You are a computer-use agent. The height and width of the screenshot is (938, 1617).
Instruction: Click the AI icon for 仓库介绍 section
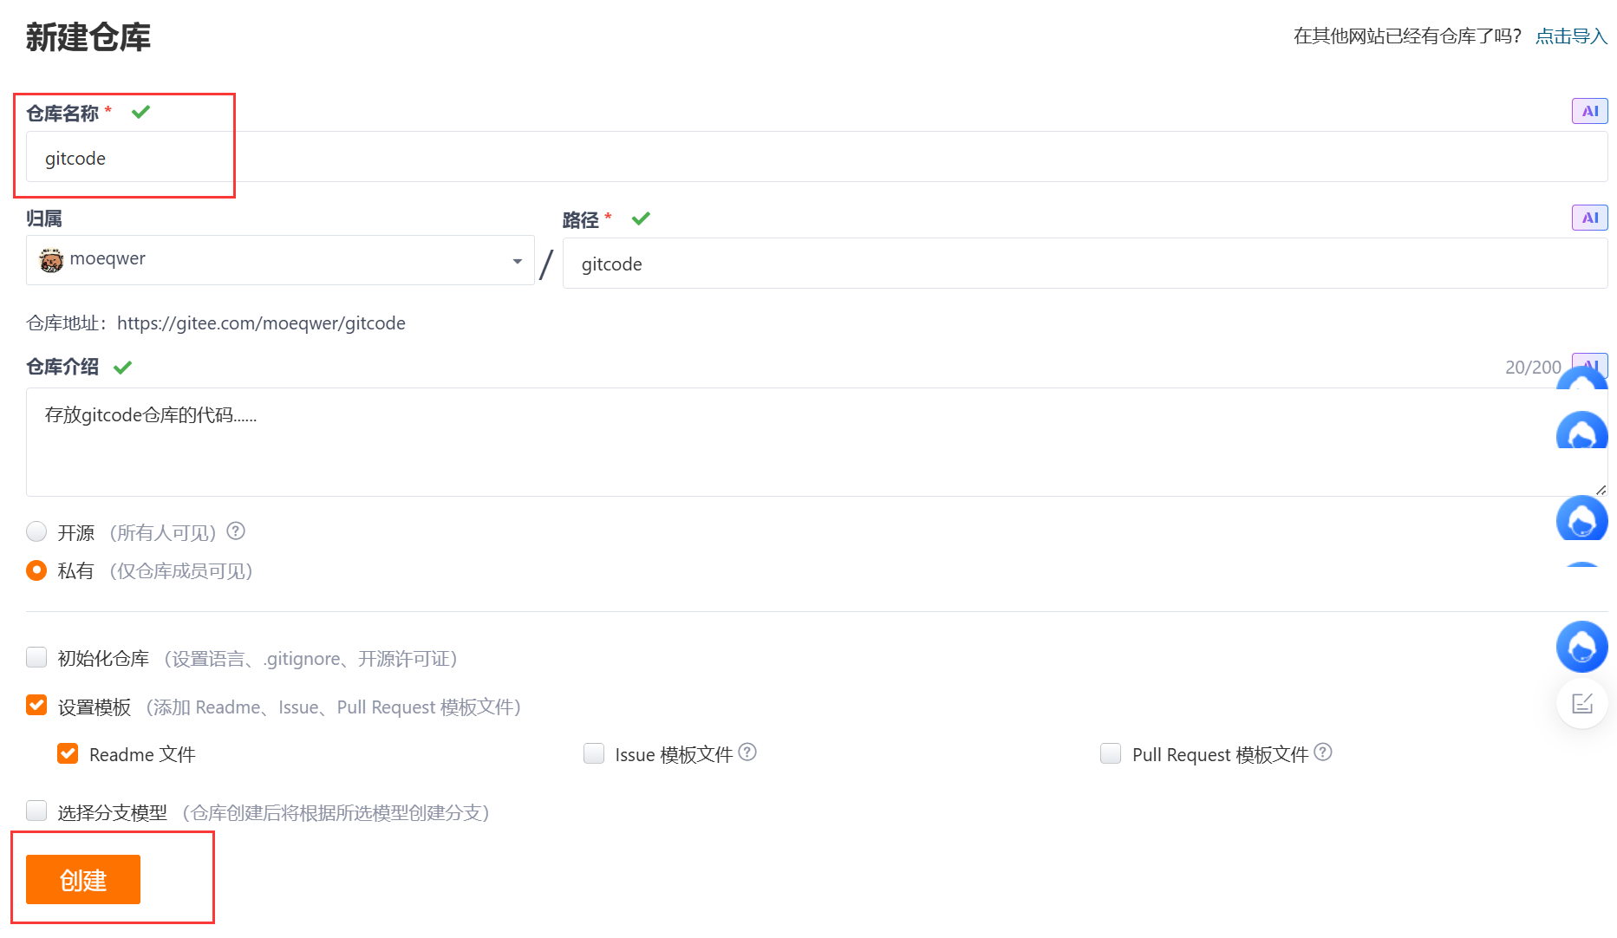coord(1589,366)
